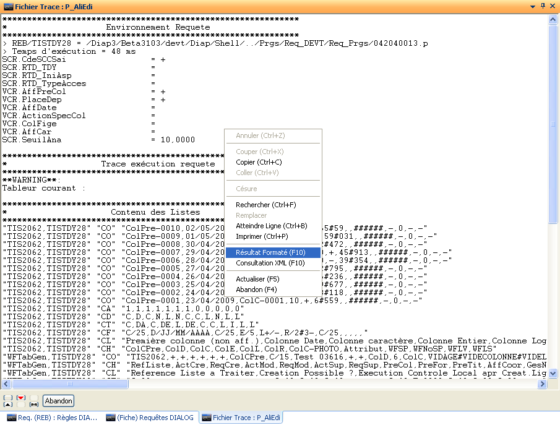560x425 pixels.
Task: Switch to Req. (REB) : Règles DIA tab
Action: [x=51, y=418]
